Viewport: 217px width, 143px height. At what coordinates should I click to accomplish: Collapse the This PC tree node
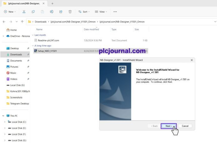(3, 116)
